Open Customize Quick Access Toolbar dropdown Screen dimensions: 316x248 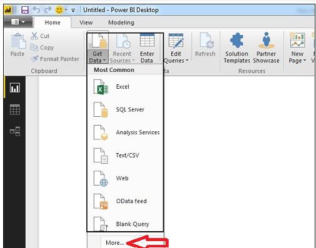73,10
